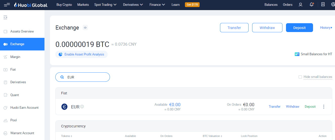This screenshot has width=335, height=140.
Task: Click the HT token icon
Action: click(297, 54)
